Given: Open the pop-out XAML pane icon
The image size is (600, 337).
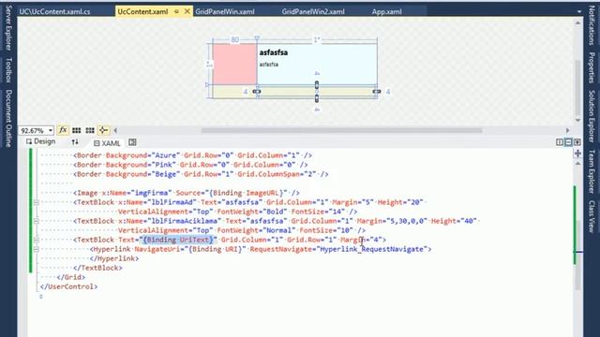Looking at the screenshot, I should pos(132,142).
